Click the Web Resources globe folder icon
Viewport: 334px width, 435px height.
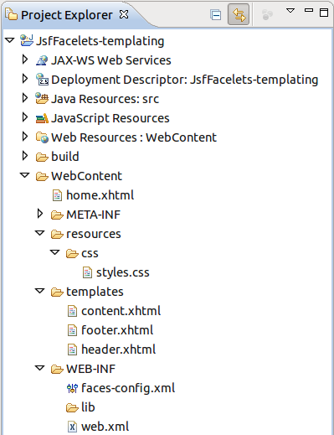42,137
